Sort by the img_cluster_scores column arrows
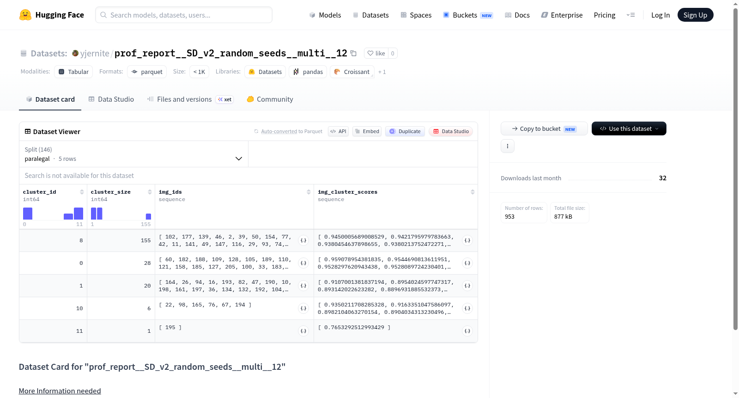 coord(472,192)
